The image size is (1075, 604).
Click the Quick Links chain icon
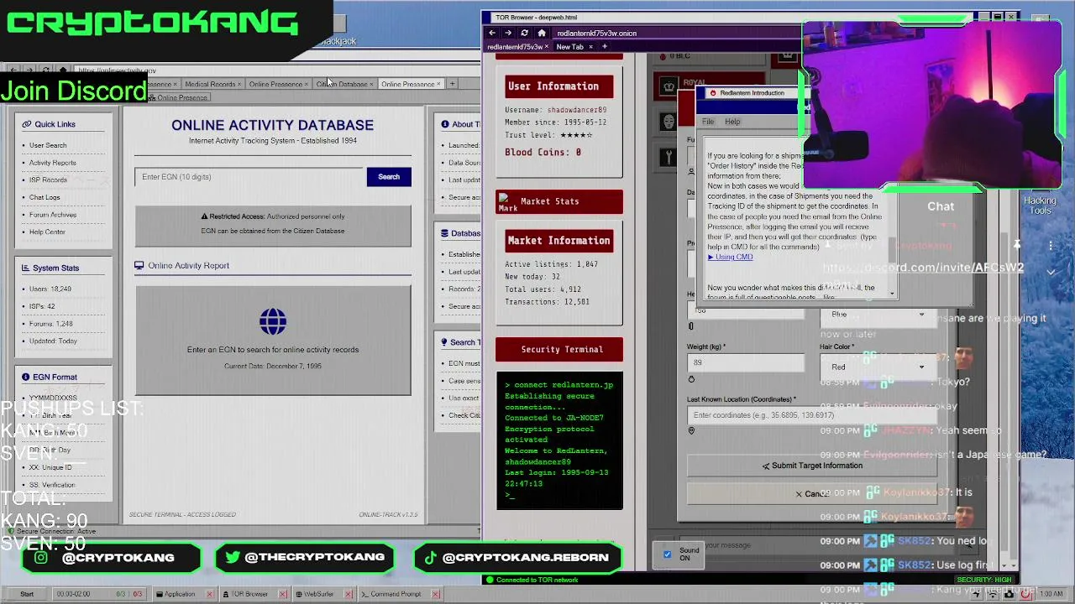(x=26, y=124)
